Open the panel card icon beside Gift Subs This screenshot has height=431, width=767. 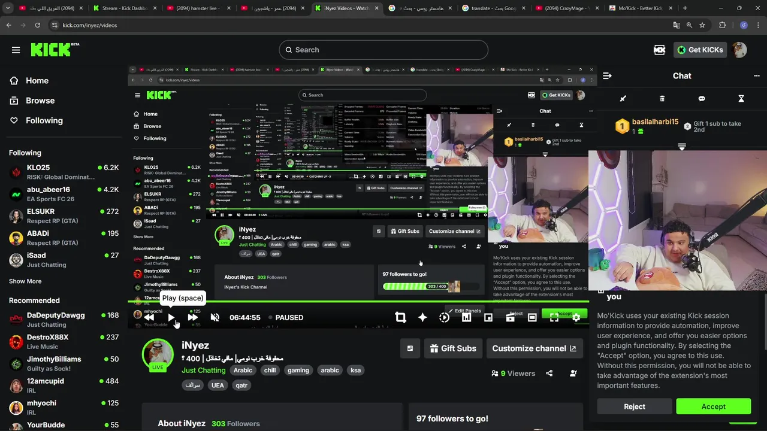point(410,348)
